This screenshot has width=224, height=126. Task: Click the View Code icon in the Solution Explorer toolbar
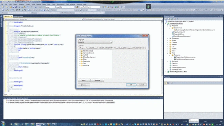[x=175, y=19]
